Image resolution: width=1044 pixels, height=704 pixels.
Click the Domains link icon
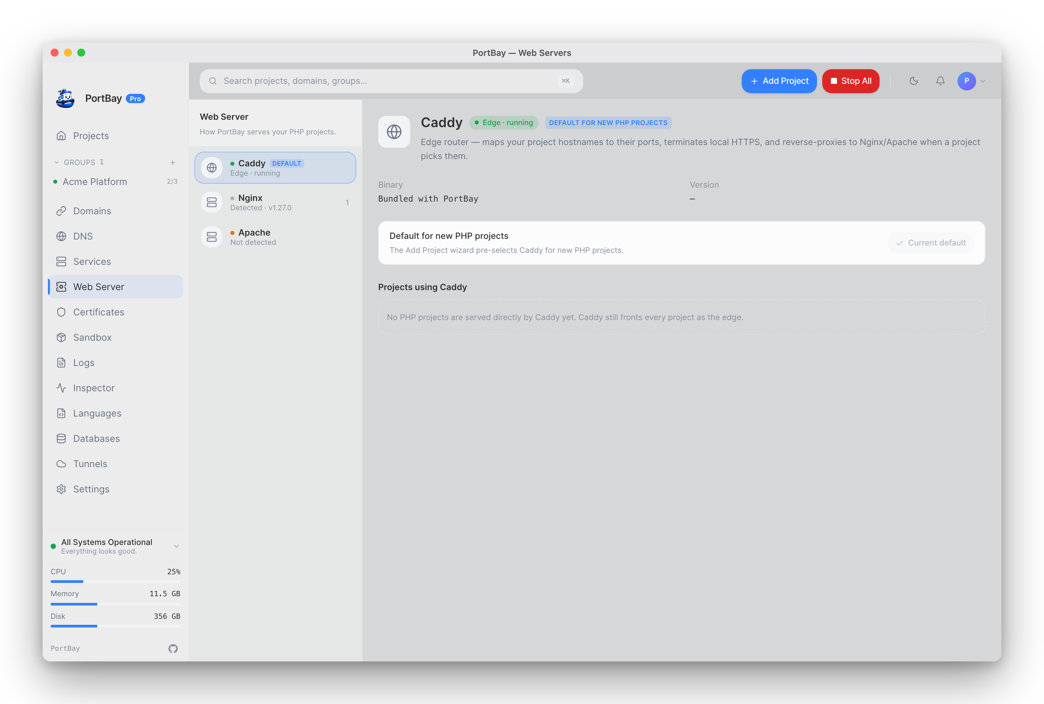coord(62,211)
